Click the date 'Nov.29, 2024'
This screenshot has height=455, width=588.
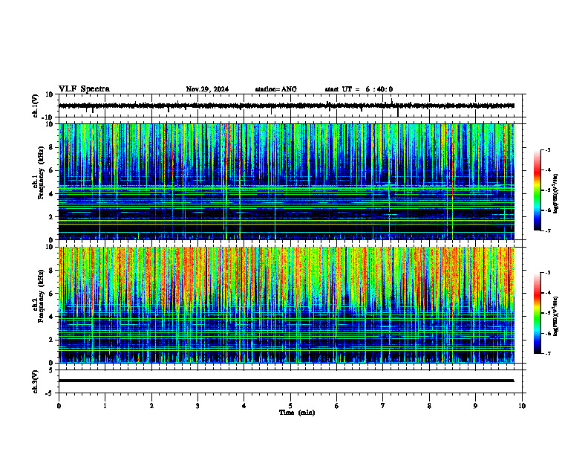coord(207,89)
